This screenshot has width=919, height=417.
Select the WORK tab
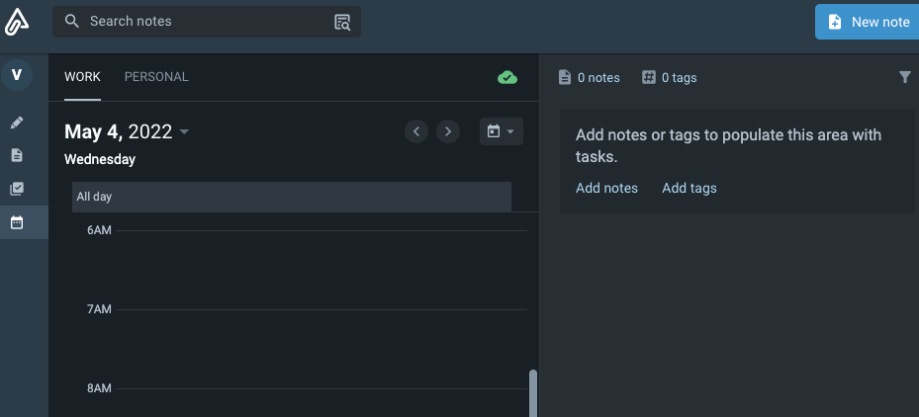click(82, 77)
